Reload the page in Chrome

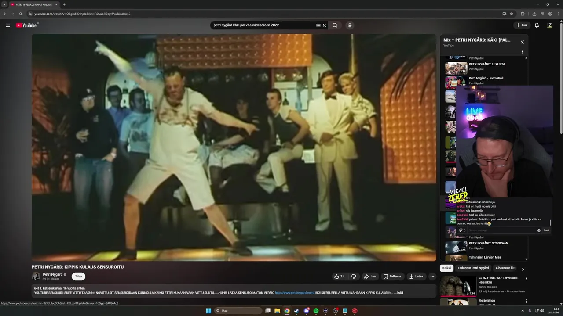[20, 14]
